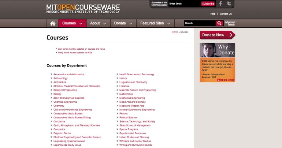Viewport: 282px width, 148px height.
Task: Click the magnifying glass search button
Action: coord(219,23)
